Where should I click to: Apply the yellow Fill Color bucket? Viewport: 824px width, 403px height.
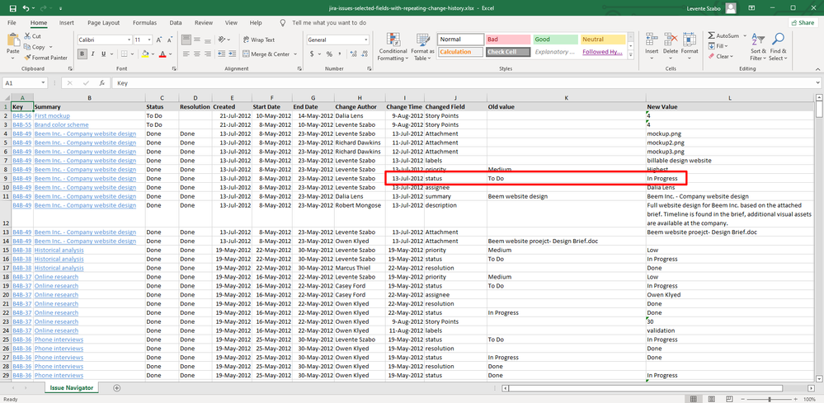pos(144,54)
